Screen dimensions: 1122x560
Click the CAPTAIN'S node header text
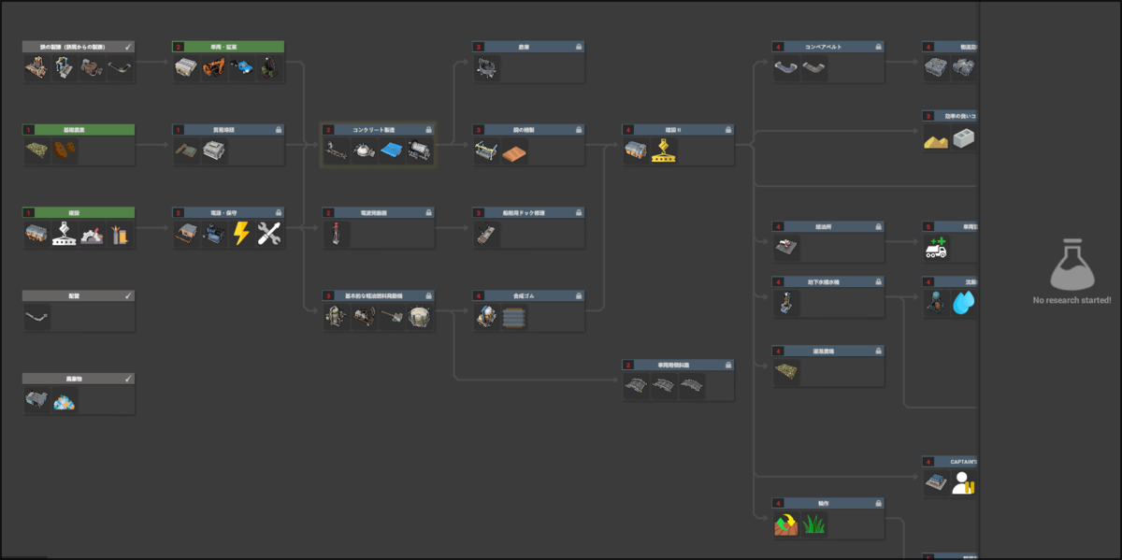(963, 461)
